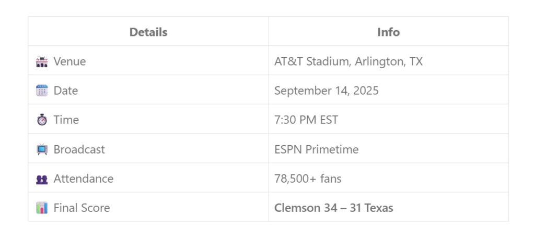535x241 pixels.
Task: Click the Time label text
Action: coord(66,120)
